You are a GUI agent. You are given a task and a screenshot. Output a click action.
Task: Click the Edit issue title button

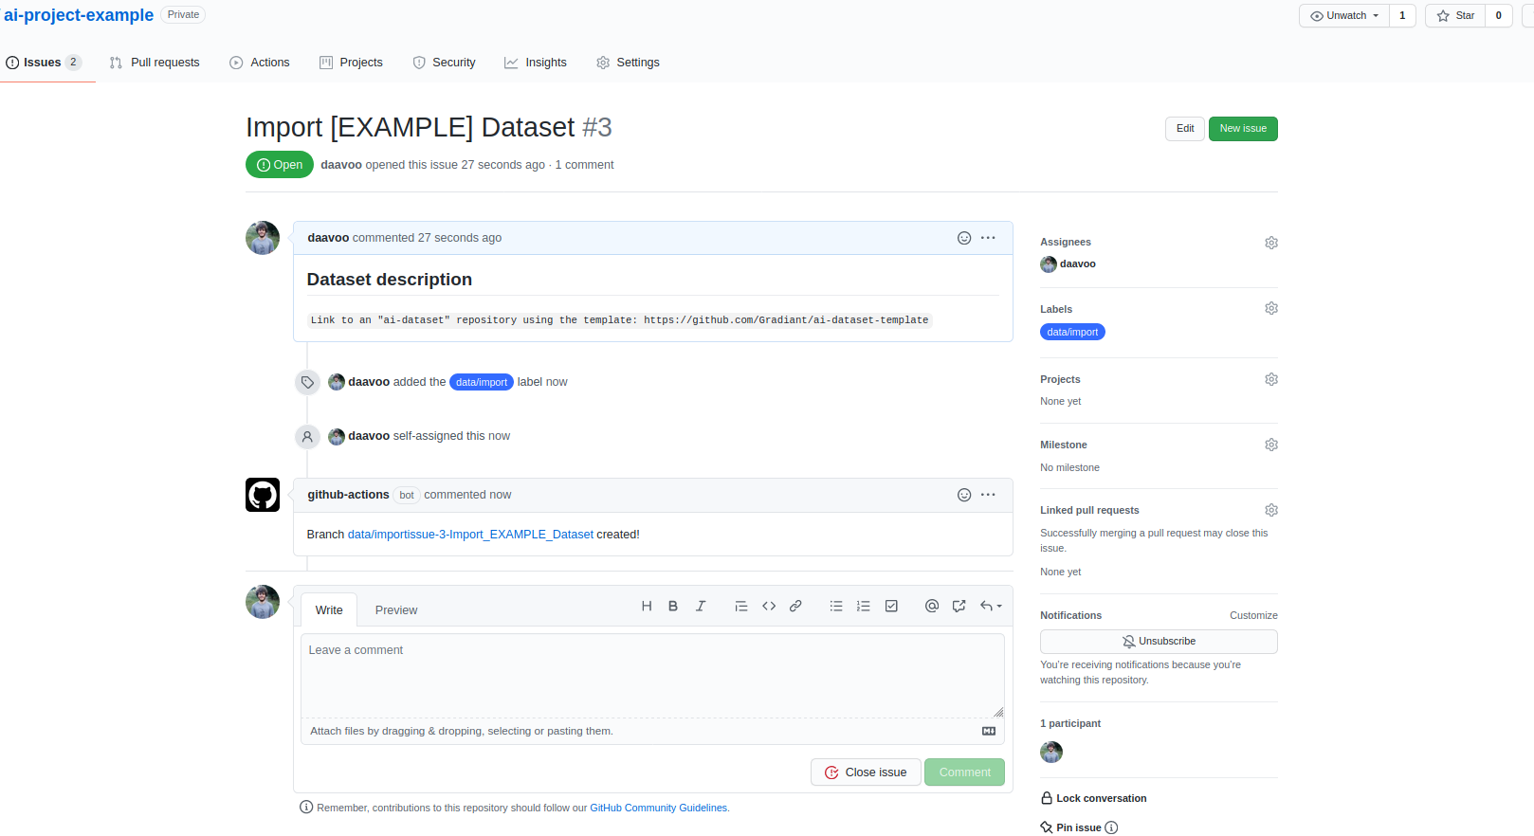[1185, 129]
